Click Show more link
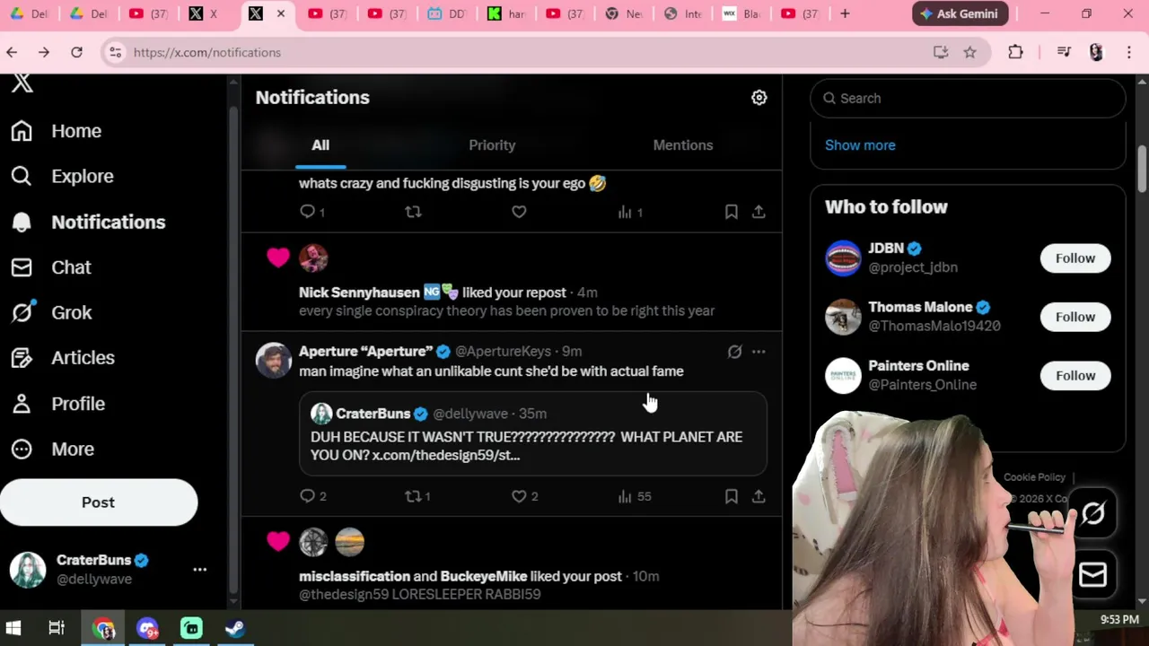Screen dimensions: 1149x646 point(860,145)
